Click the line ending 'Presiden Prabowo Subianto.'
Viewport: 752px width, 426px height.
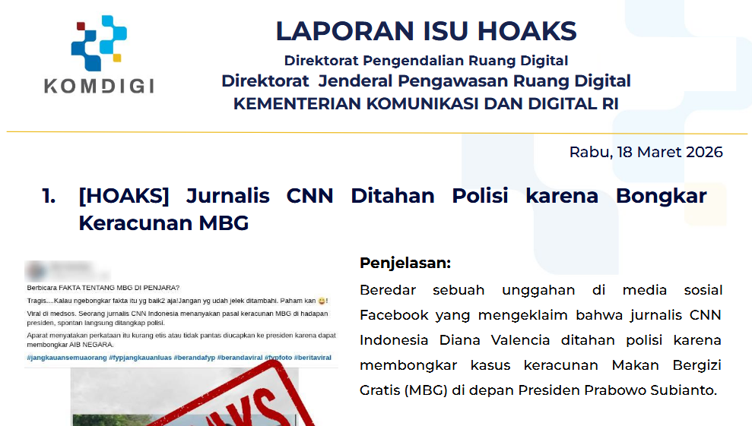(538, 390)
